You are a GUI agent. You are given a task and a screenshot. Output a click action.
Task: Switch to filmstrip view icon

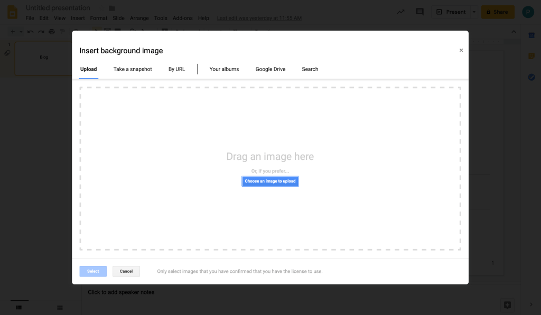click(19, 308)
